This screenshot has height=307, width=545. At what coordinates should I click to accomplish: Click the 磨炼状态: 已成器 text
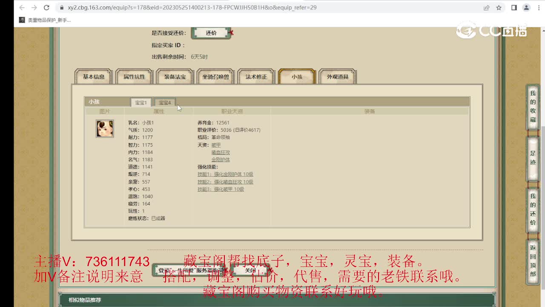point(146,218)
